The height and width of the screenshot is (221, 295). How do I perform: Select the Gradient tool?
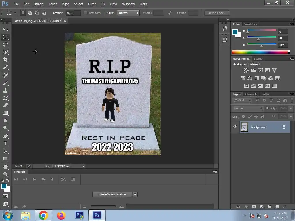(5, 113)
